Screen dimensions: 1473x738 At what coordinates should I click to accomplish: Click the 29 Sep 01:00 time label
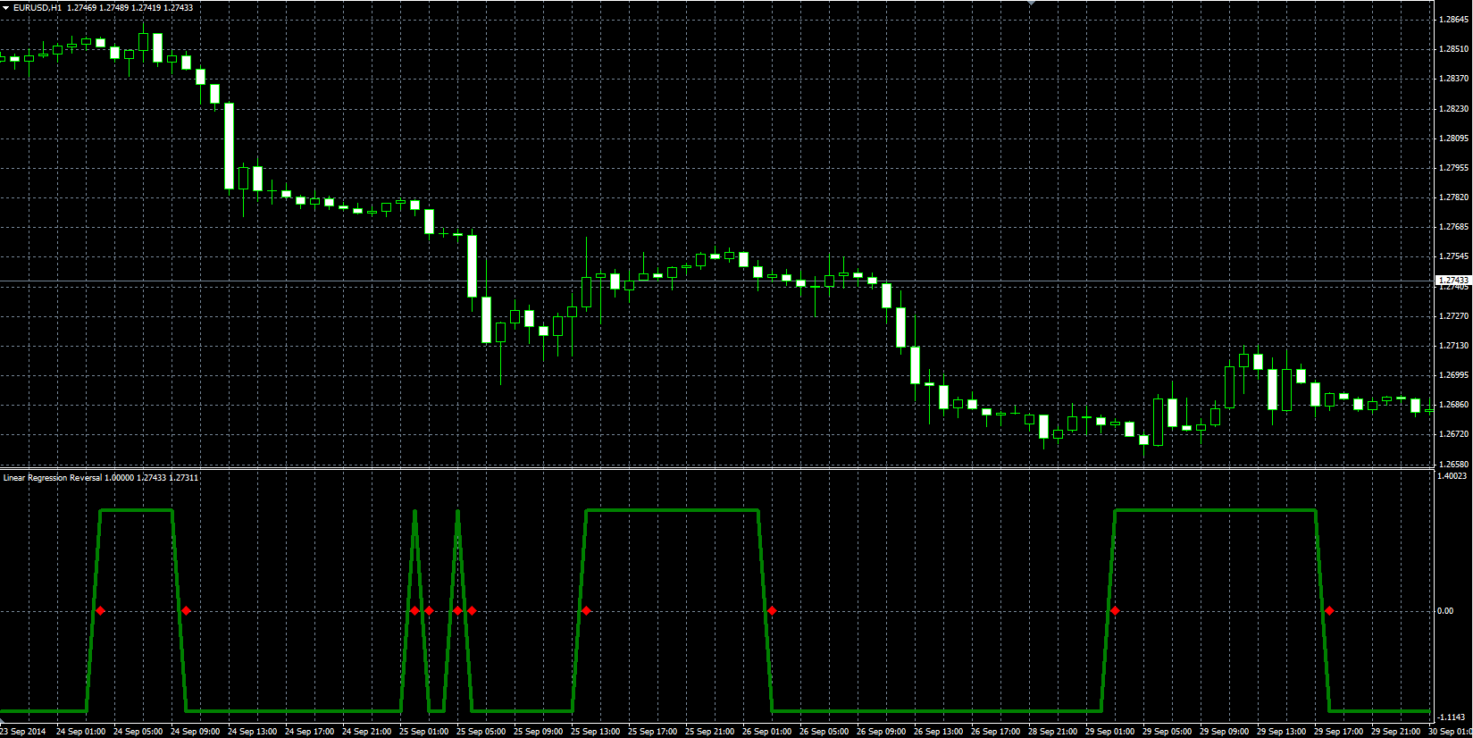[1109, 732]
